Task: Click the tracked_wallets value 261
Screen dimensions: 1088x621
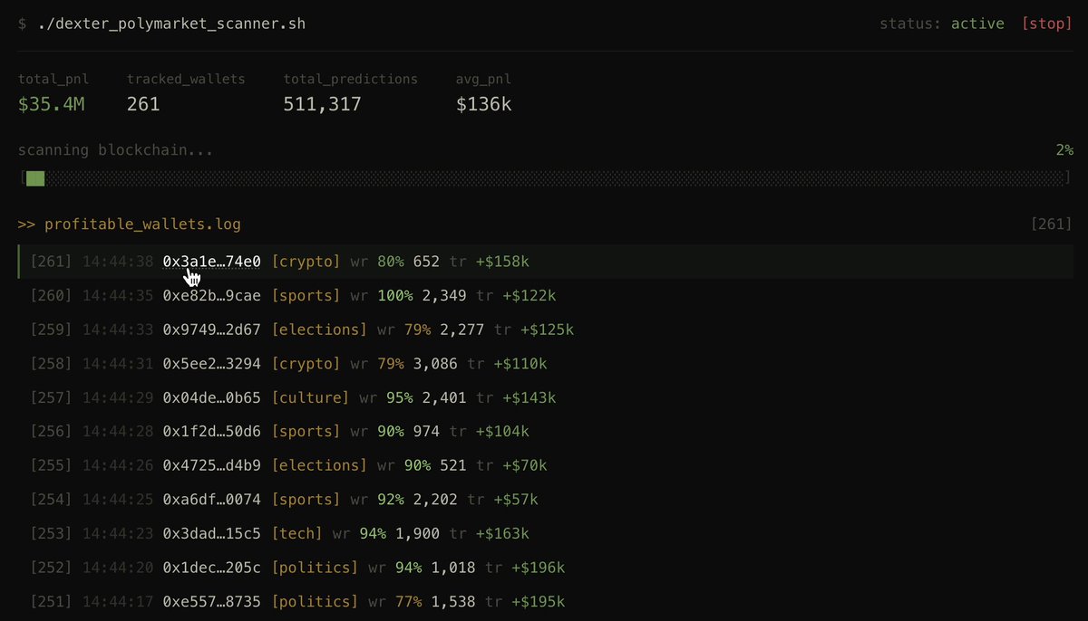Action: coord(143,104)
